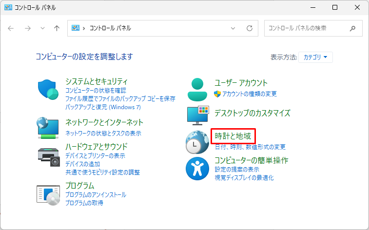Click the User Accounts person icon
This screenshot has height=230, width=369.
click(197, 88)
